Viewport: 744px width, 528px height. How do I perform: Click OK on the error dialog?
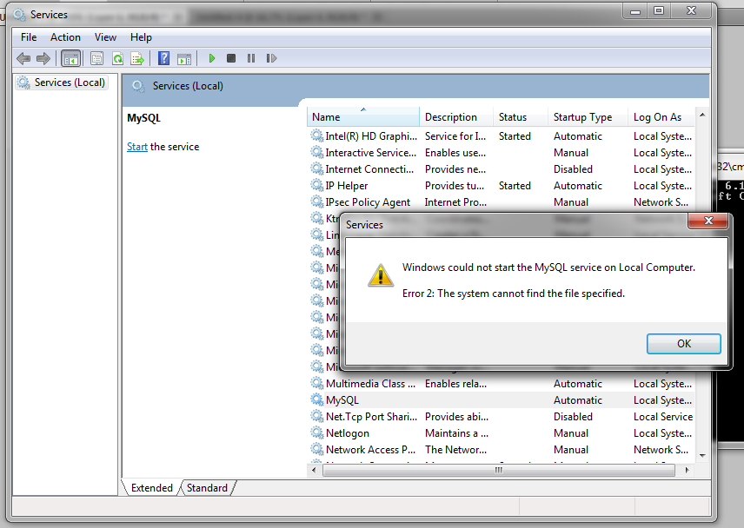pyautogui.click(x=683, y=343)
